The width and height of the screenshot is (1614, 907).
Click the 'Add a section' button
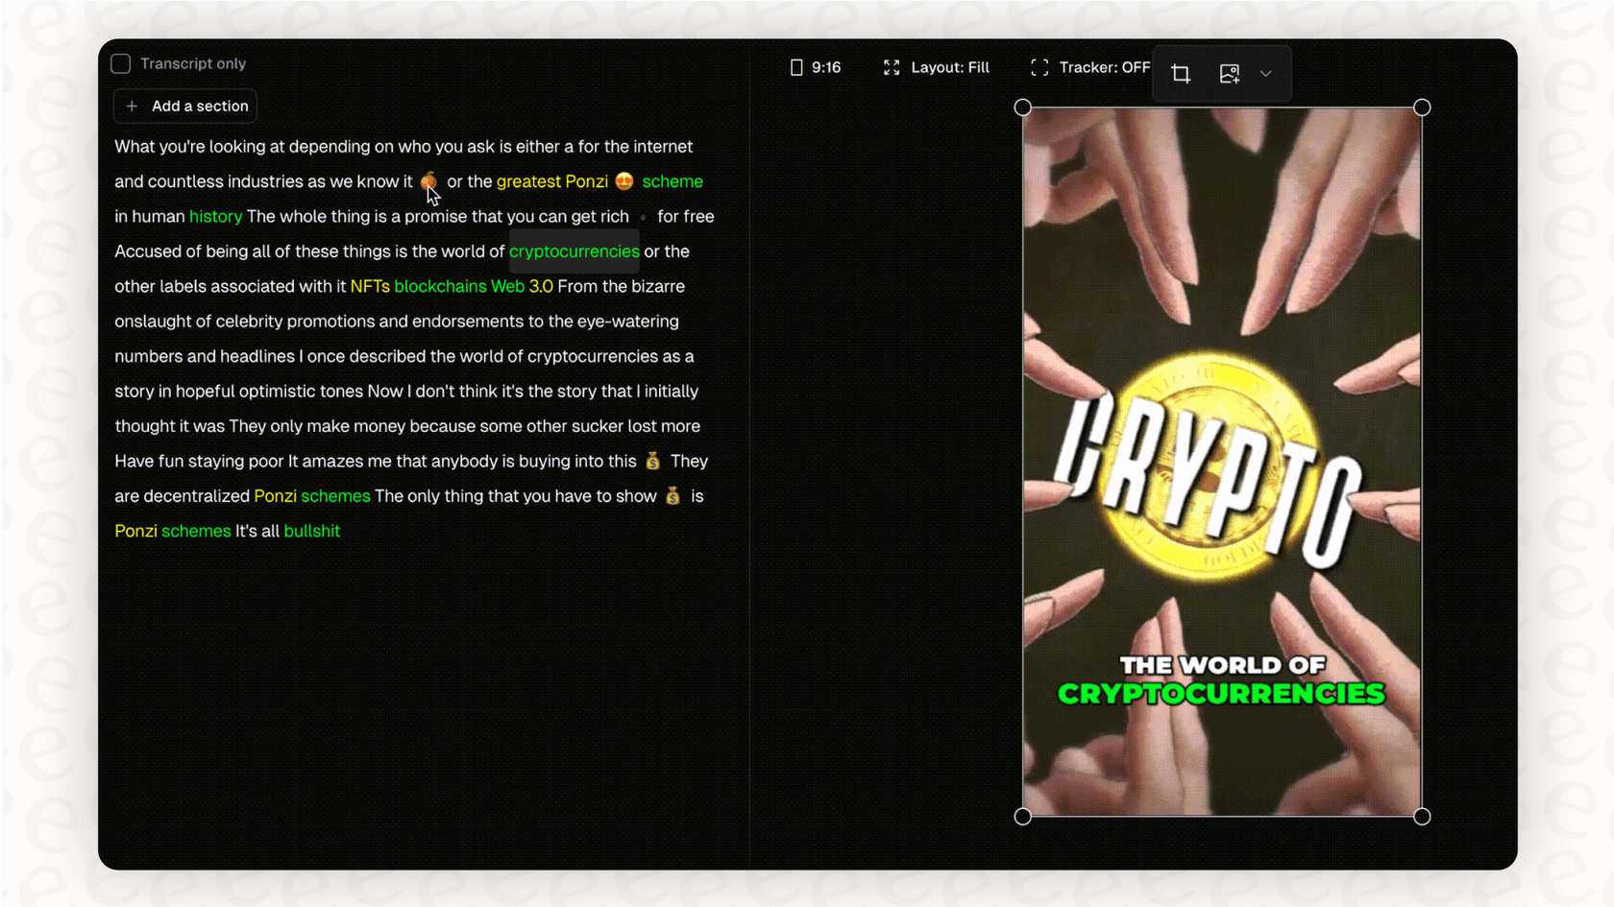[184, 106]
